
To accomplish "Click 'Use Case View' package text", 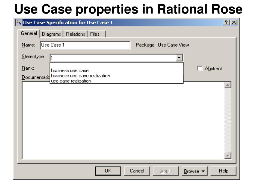I will tap(173, 45).
